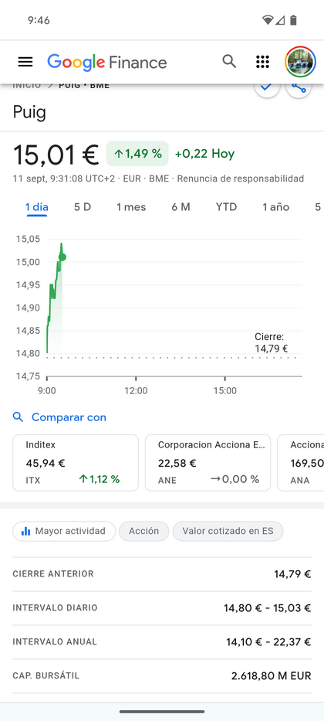This screenshot has width=324, height=721.
Task: Toggle the following checkmark for Puig
Action: click(267, 87)
